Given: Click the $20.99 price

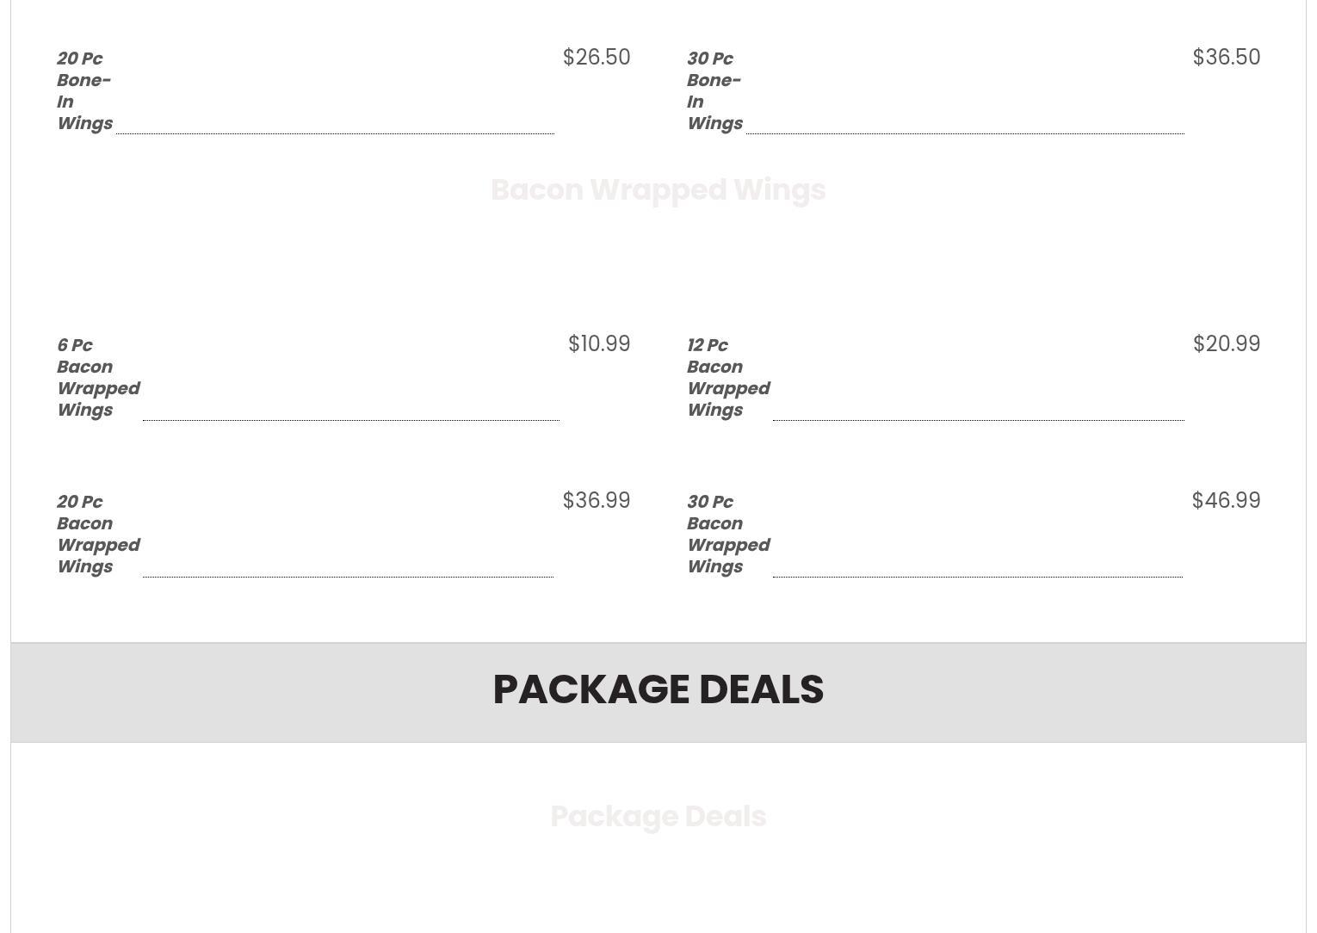Looking at the screenshot, I should click(x=1226, y=344).
